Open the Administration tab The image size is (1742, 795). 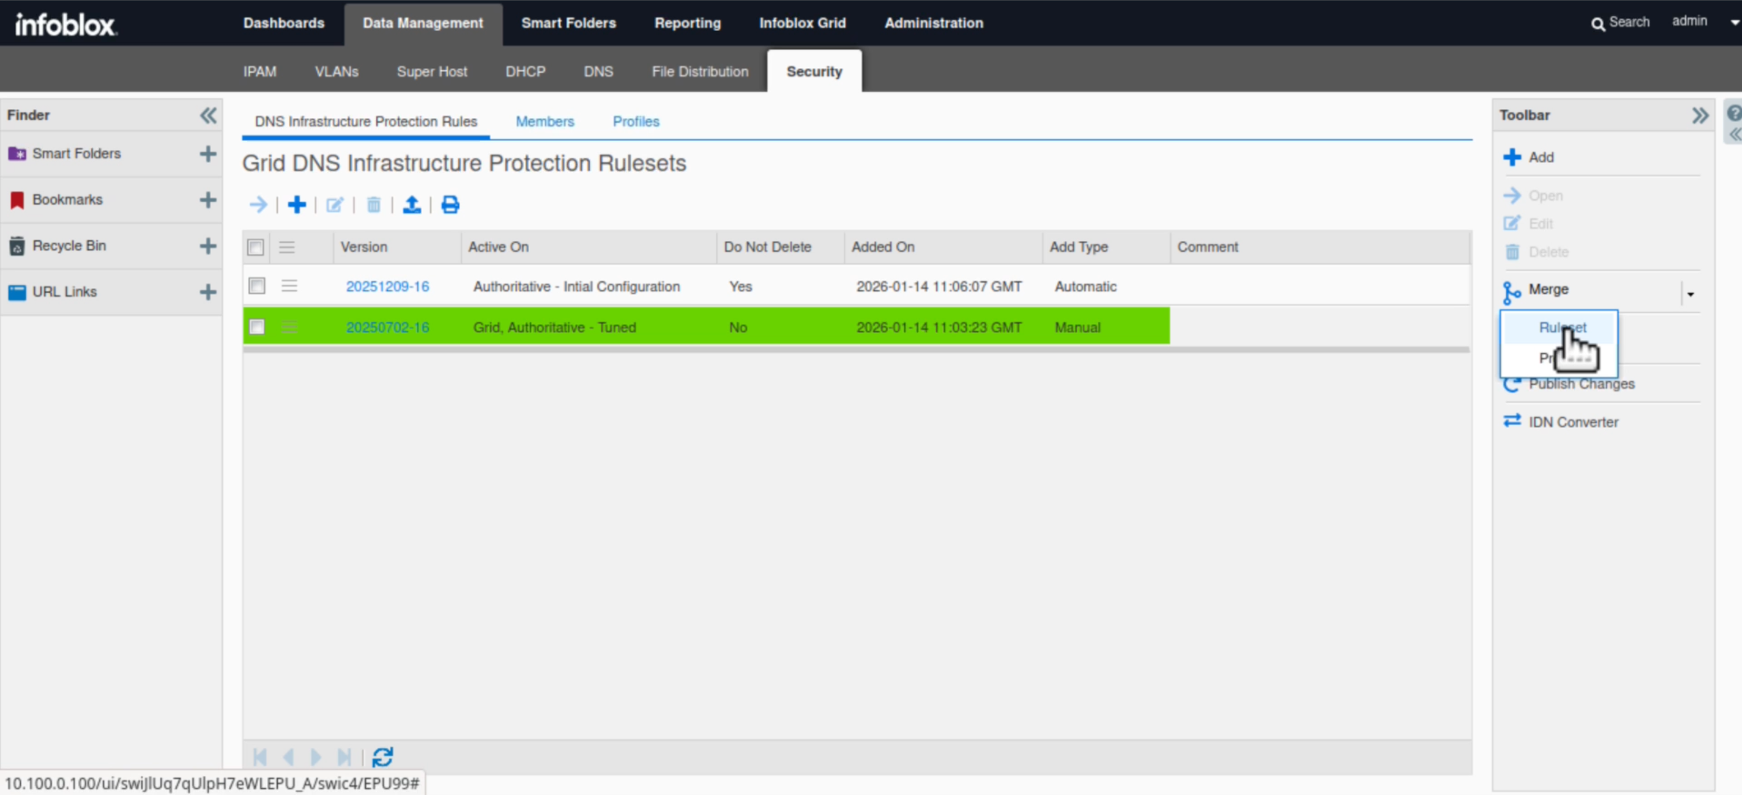934,23
